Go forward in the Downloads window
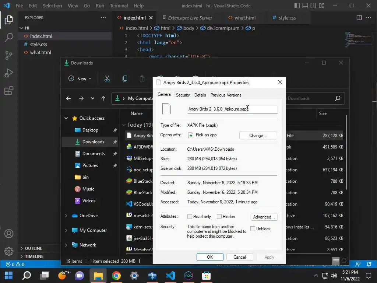Viewport: 377px width, 283px height. click(x=81, y=98)
